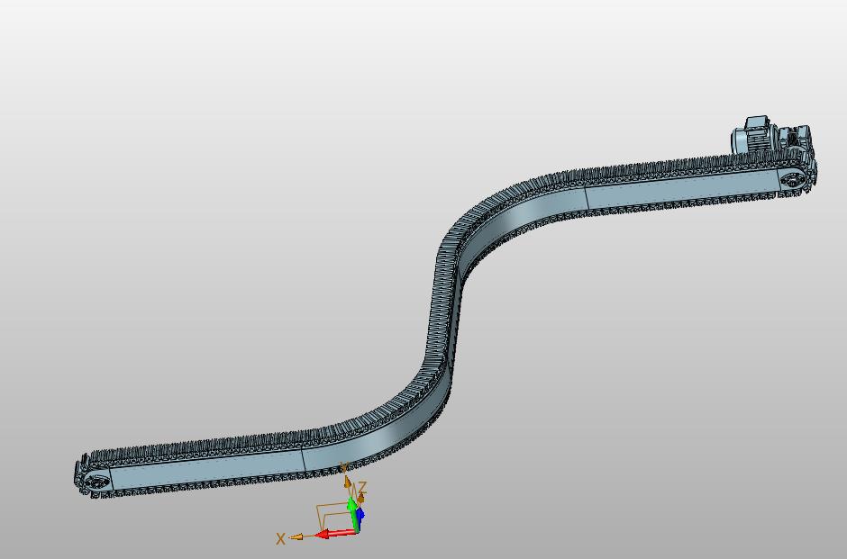Select the gearbox beside the motor
Viewport: 847px width, 559px height.
[x=794, y=138]
